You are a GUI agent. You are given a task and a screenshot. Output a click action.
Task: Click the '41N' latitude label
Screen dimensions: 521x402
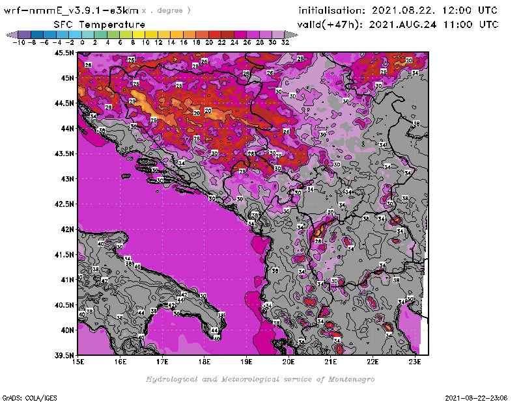(x=68, y=280)
